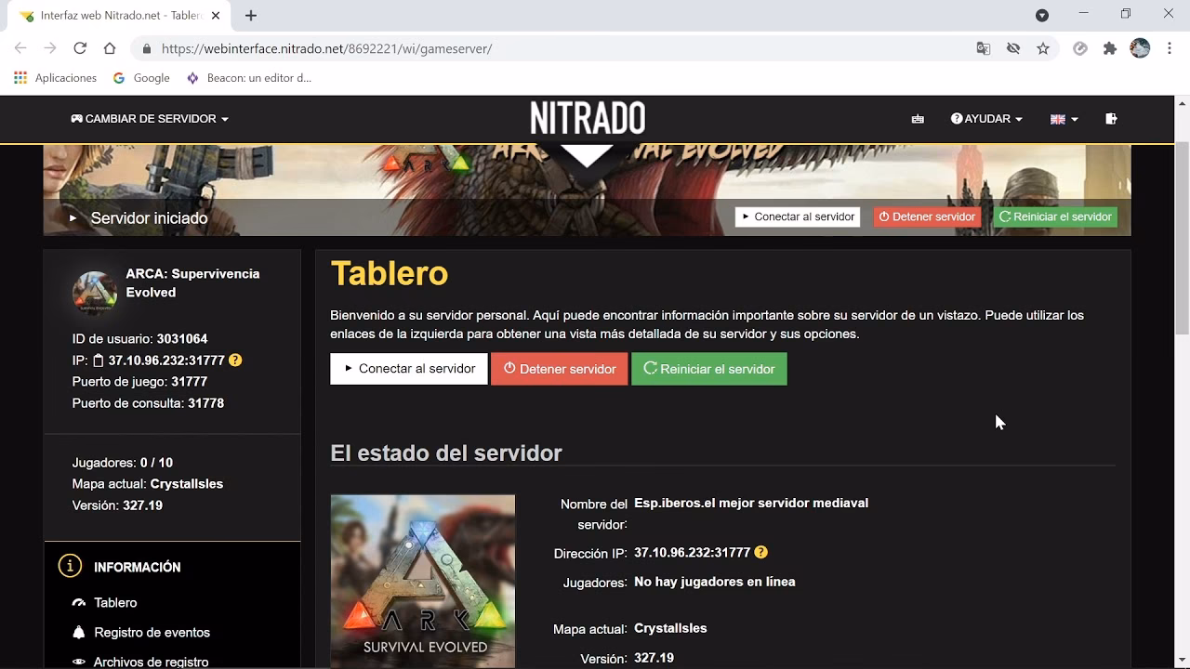Image resolution: width=1190 pixels, height=669 pixels.
Task: Open the browser home page
Action: 110,48
